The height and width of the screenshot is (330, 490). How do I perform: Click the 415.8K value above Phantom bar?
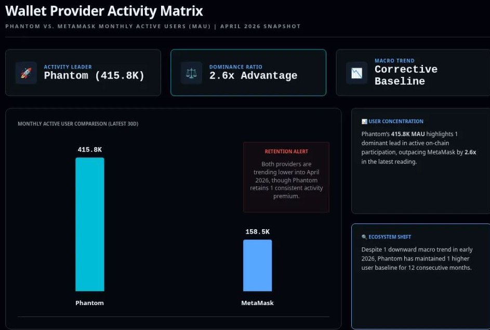(x=90, y=150)
